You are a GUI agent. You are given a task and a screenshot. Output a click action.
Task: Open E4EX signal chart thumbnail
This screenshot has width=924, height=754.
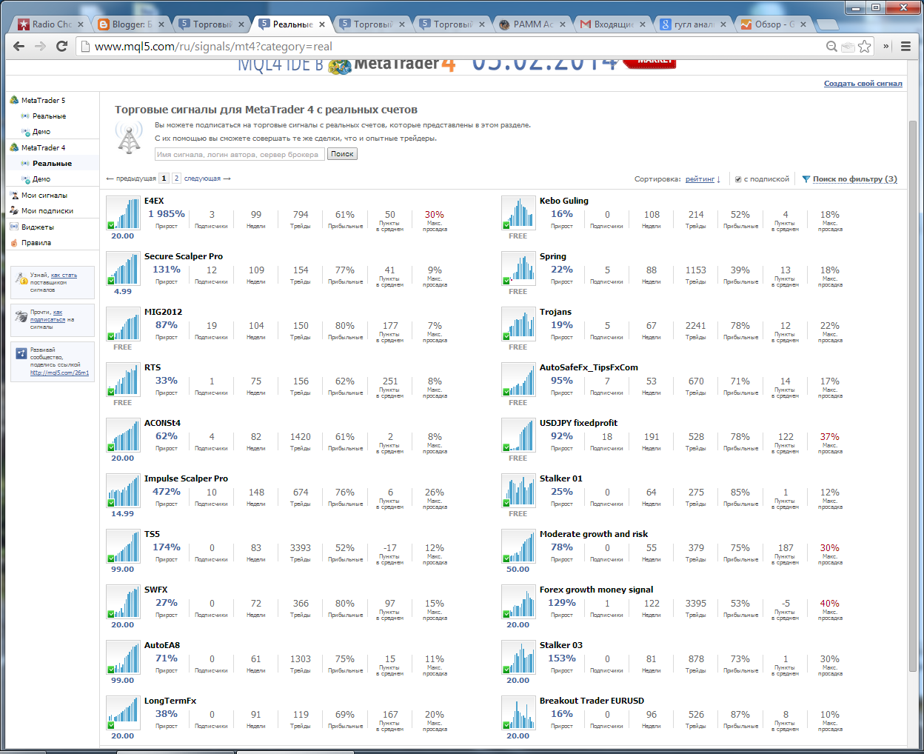click(x=123, y=213)
